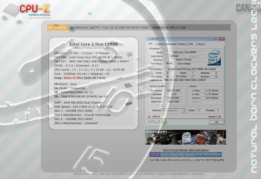This screenshot has width=261, height=179.
Task: Click the L1 Data 2 x 32 KBytes field
Action: click(x=211, y=91)
